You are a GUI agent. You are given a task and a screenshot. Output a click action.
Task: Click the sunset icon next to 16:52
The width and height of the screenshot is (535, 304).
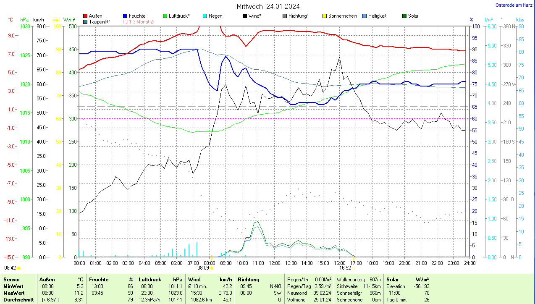click(x=354, y=267)
